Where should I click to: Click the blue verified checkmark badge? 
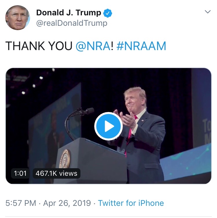[108, 13]
